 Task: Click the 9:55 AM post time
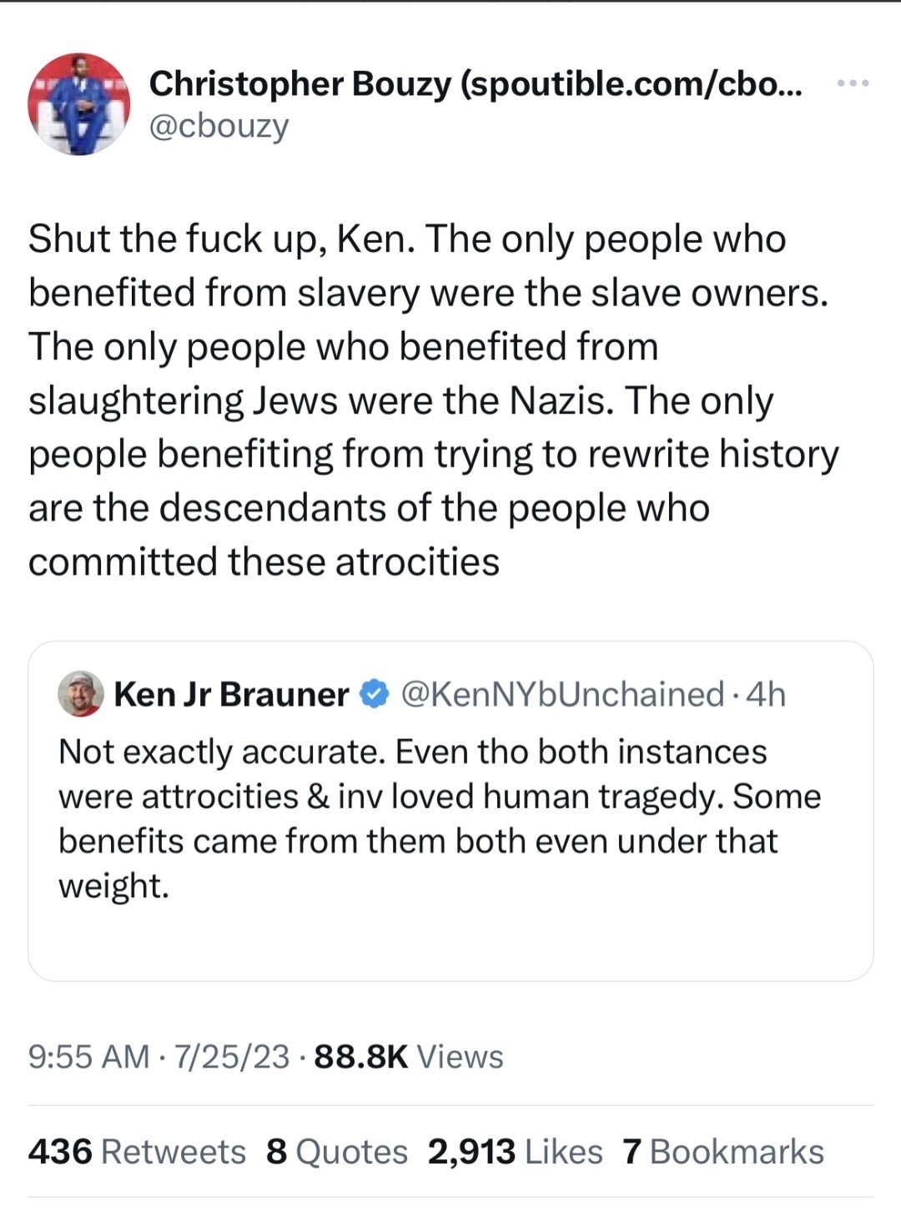point(88,1057)
